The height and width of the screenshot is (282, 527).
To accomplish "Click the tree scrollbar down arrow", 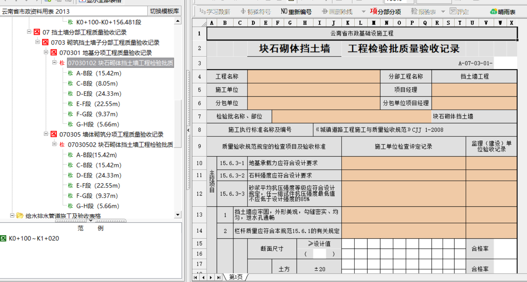I will point(178,215).
